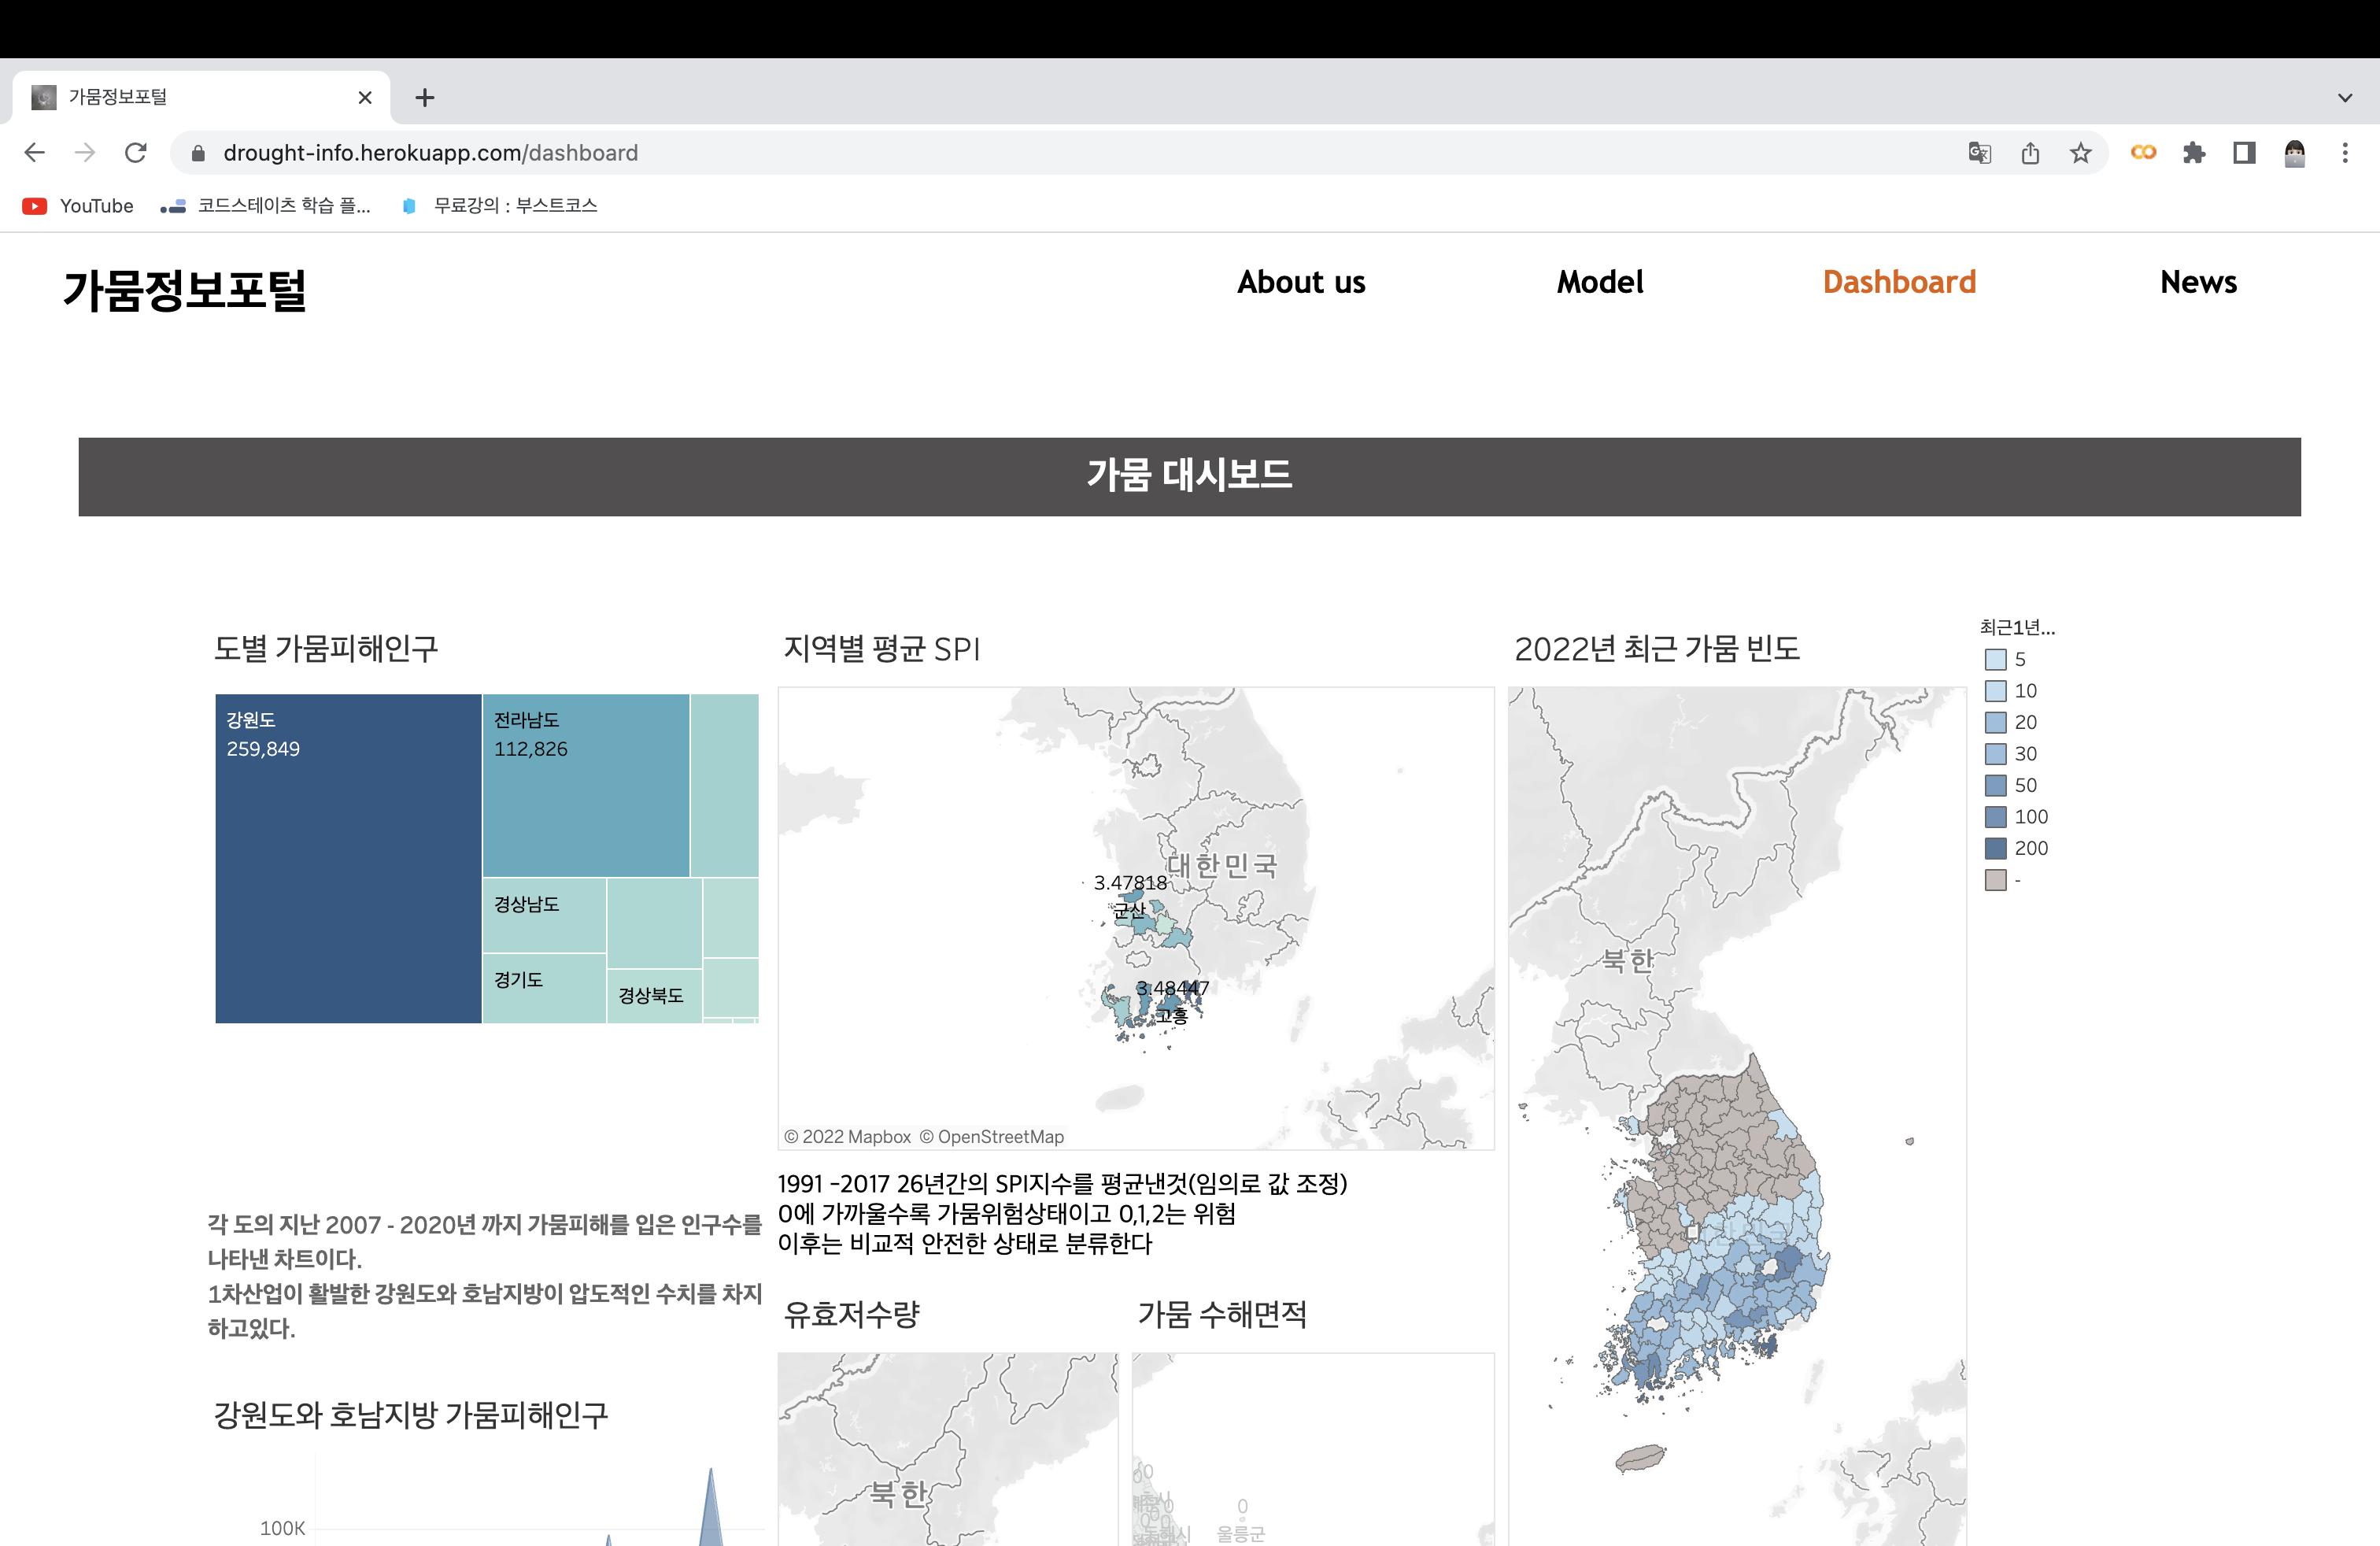Click the browser profile avatar icon
Viewport: 2380px width, 1546px height.
(x=2294, y=152)
